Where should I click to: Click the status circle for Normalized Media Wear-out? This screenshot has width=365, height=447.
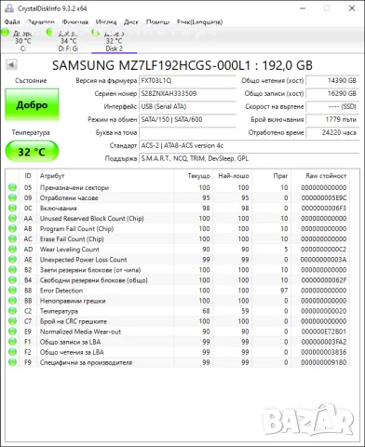pos(12,332)
